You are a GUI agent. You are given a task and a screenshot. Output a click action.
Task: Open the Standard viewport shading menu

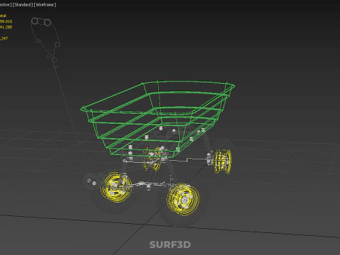pyautogui.click(x=23, y=4)
